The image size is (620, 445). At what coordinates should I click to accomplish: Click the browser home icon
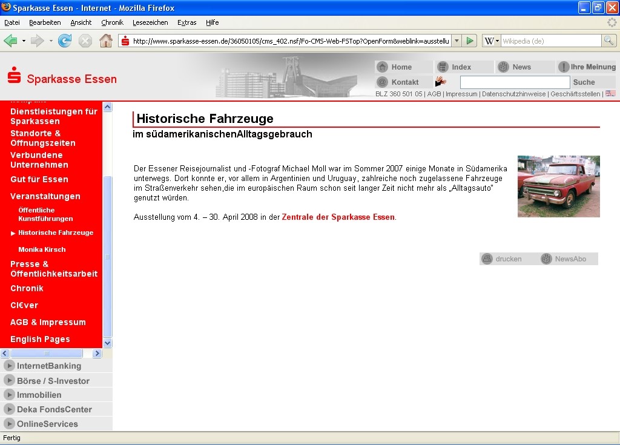tap(105, 41)
